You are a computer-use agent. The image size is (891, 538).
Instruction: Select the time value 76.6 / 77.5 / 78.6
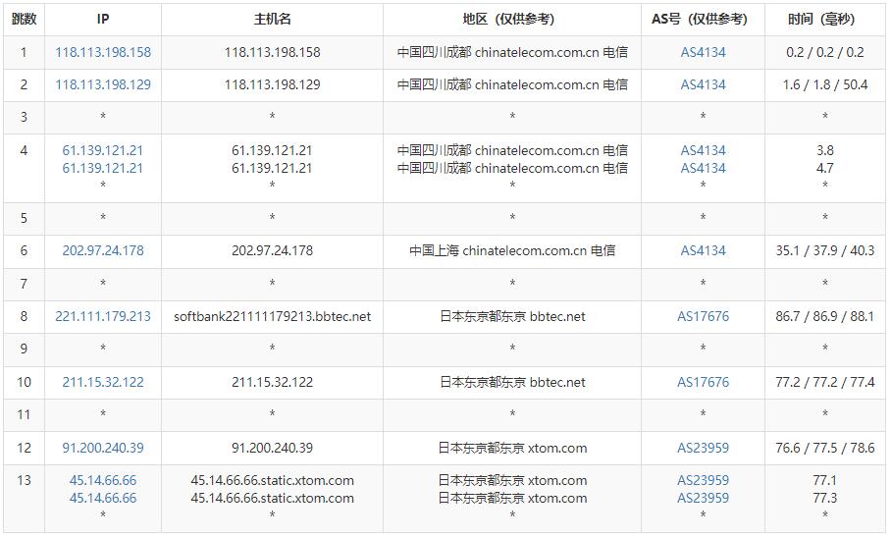(824, 448)
